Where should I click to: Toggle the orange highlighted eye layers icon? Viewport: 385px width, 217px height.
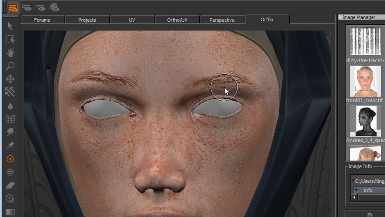pos(13,7)
